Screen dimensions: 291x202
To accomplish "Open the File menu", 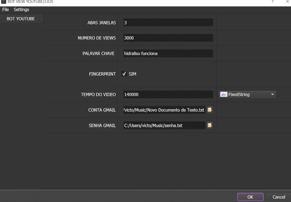I will point(5,10).
